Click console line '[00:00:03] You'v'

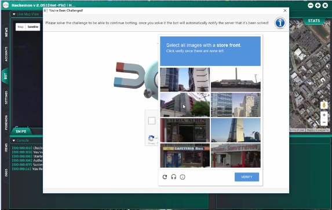tap(27, 152)
